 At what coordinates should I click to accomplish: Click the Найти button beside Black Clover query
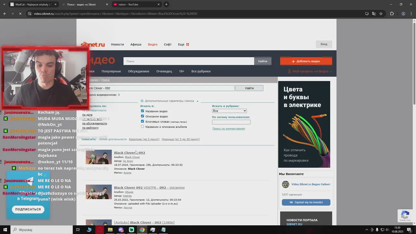tap(249, 88)
